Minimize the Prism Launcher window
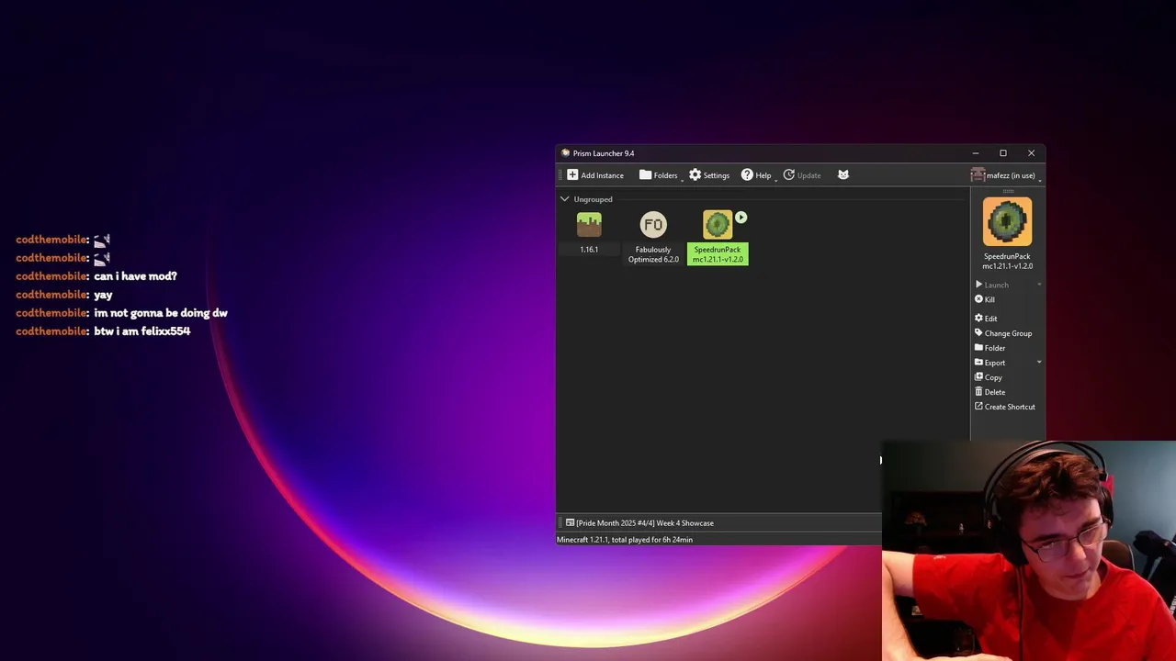Image resolution: width=1176 pixels, height=661 pixels. click(x=976, y=153)
